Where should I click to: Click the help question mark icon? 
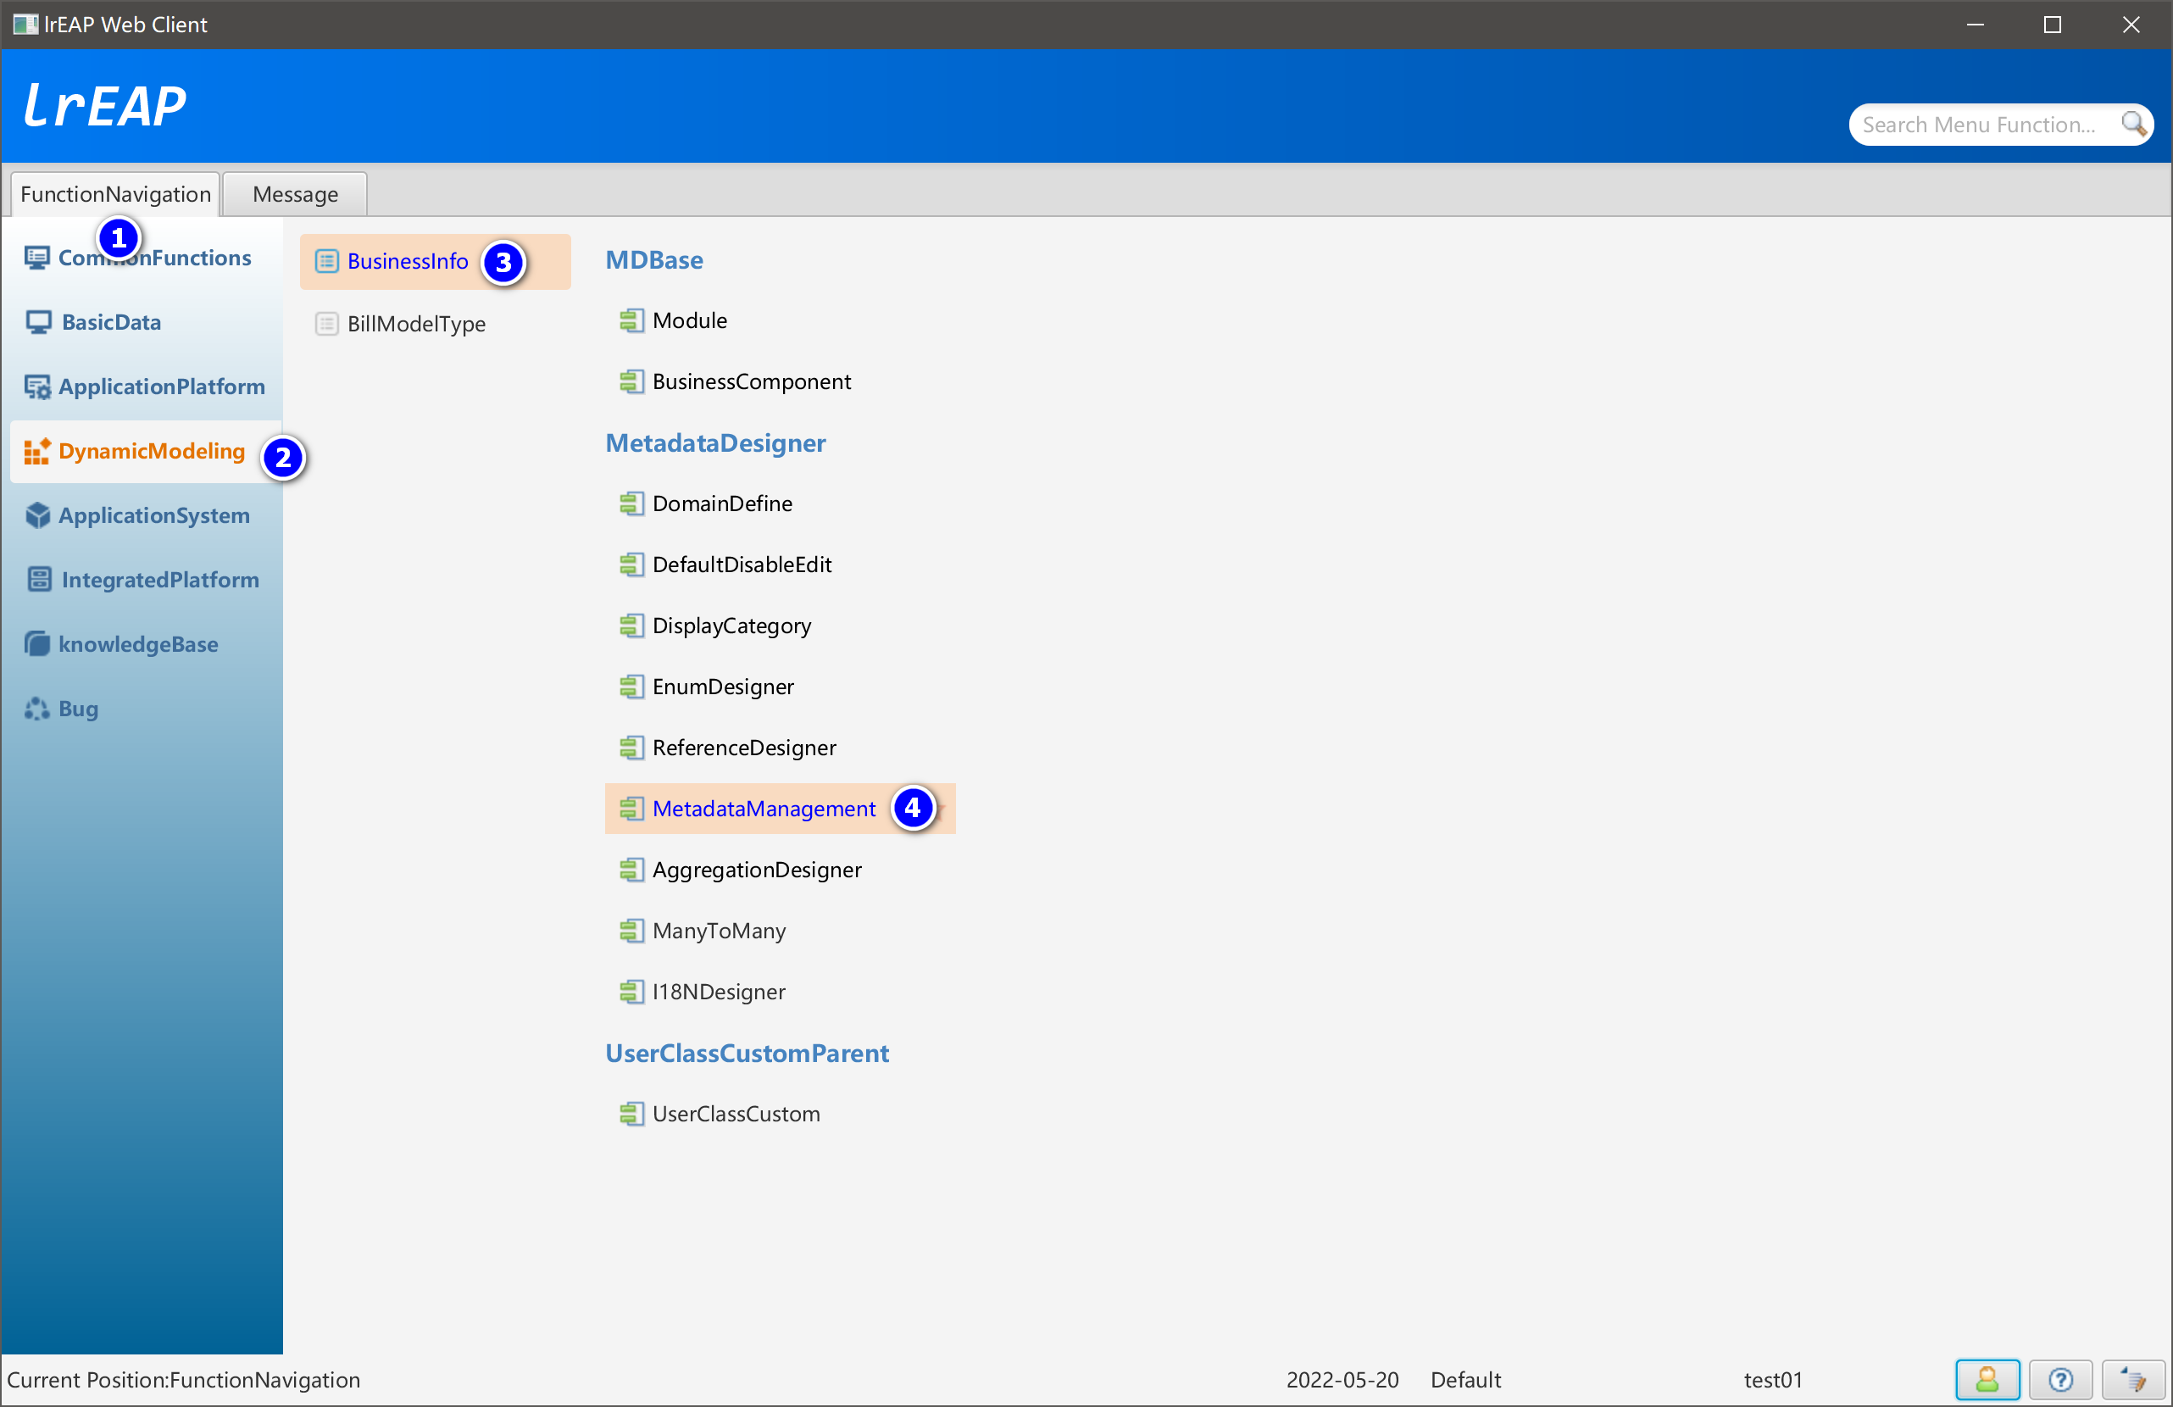pyautogui.click(x=2060, y=1380)
